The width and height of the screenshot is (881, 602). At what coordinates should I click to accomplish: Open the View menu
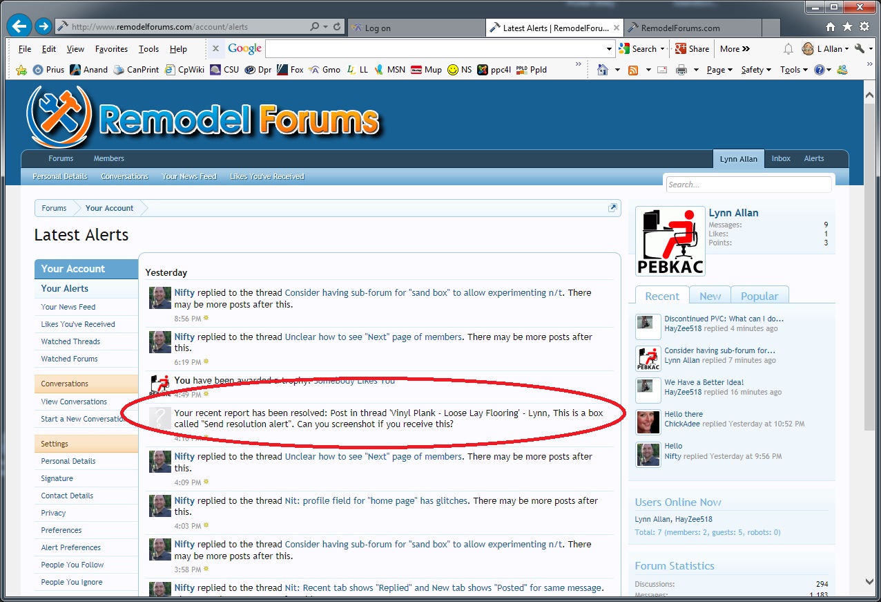(75, 49)
